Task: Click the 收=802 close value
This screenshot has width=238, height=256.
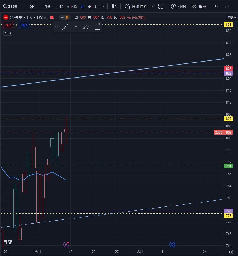Action: pyautogui.click(x=120, y=17)
